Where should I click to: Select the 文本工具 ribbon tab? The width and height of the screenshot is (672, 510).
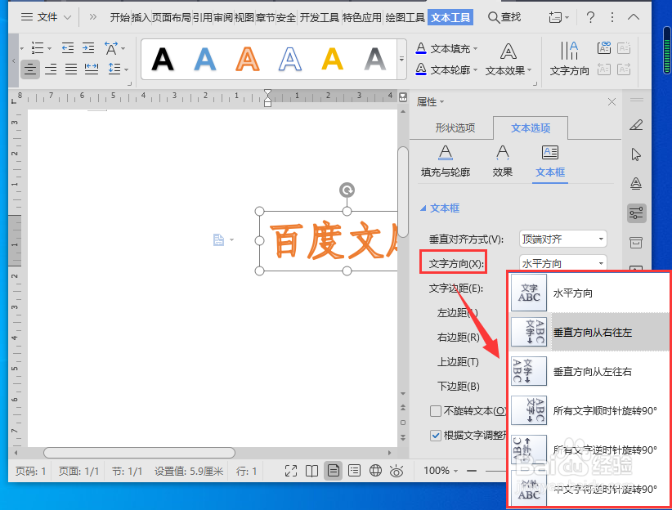450,17
